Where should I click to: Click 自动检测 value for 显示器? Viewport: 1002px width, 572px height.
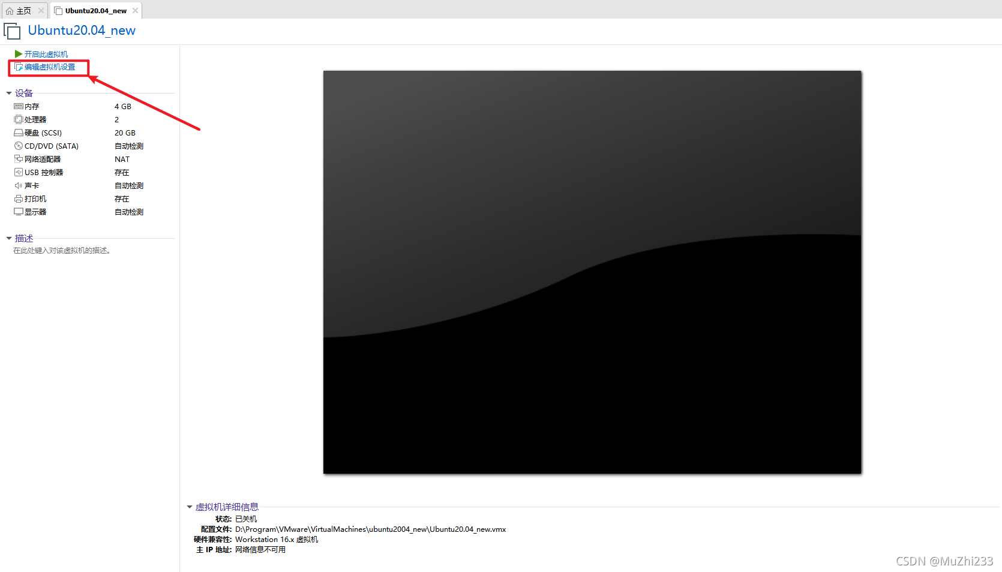(x=129, y=212)
